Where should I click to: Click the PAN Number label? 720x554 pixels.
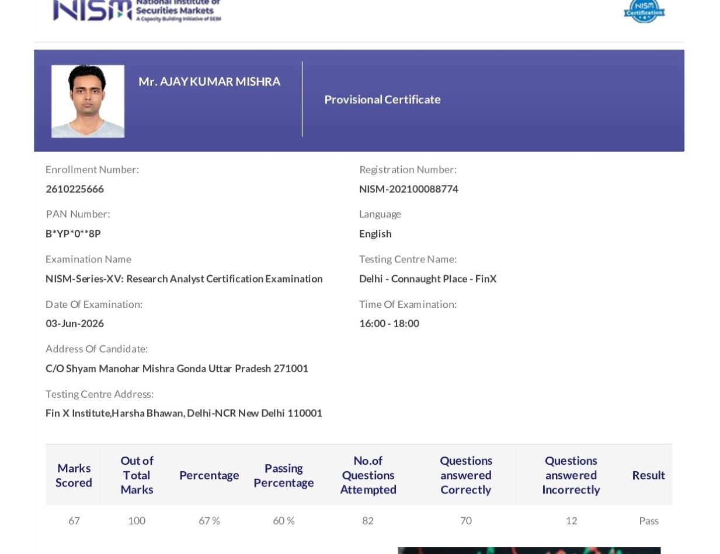[x=78, y=214]
